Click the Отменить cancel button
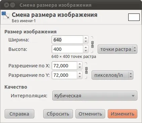142x123 pixels. (x=90, y=114)
